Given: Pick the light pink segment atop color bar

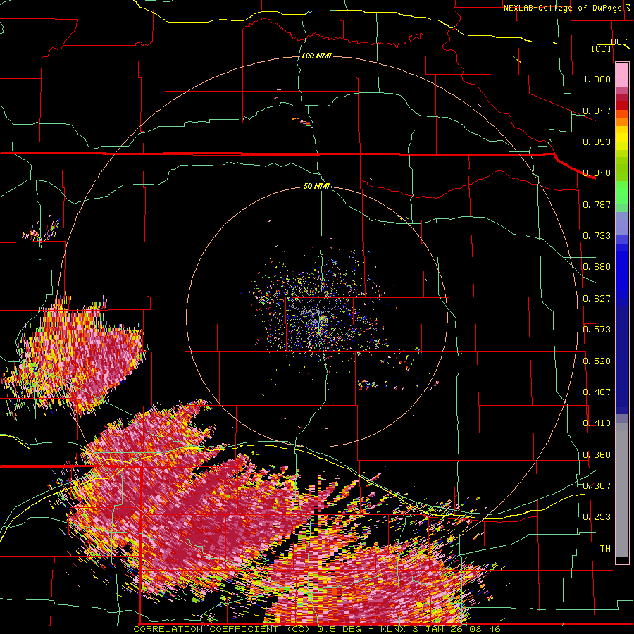Looking at the screenshot, I should (622, 75).
